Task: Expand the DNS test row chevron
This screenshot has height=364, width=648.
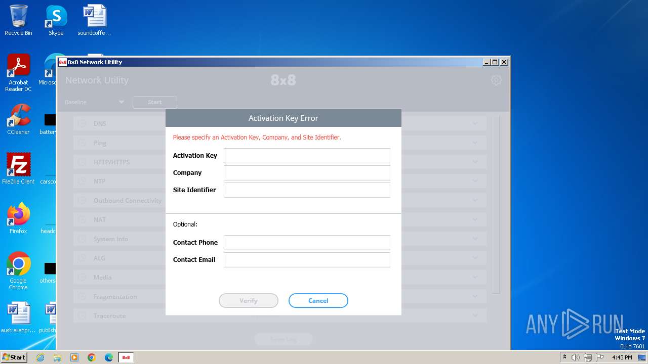Action: (x=475, y=123)
